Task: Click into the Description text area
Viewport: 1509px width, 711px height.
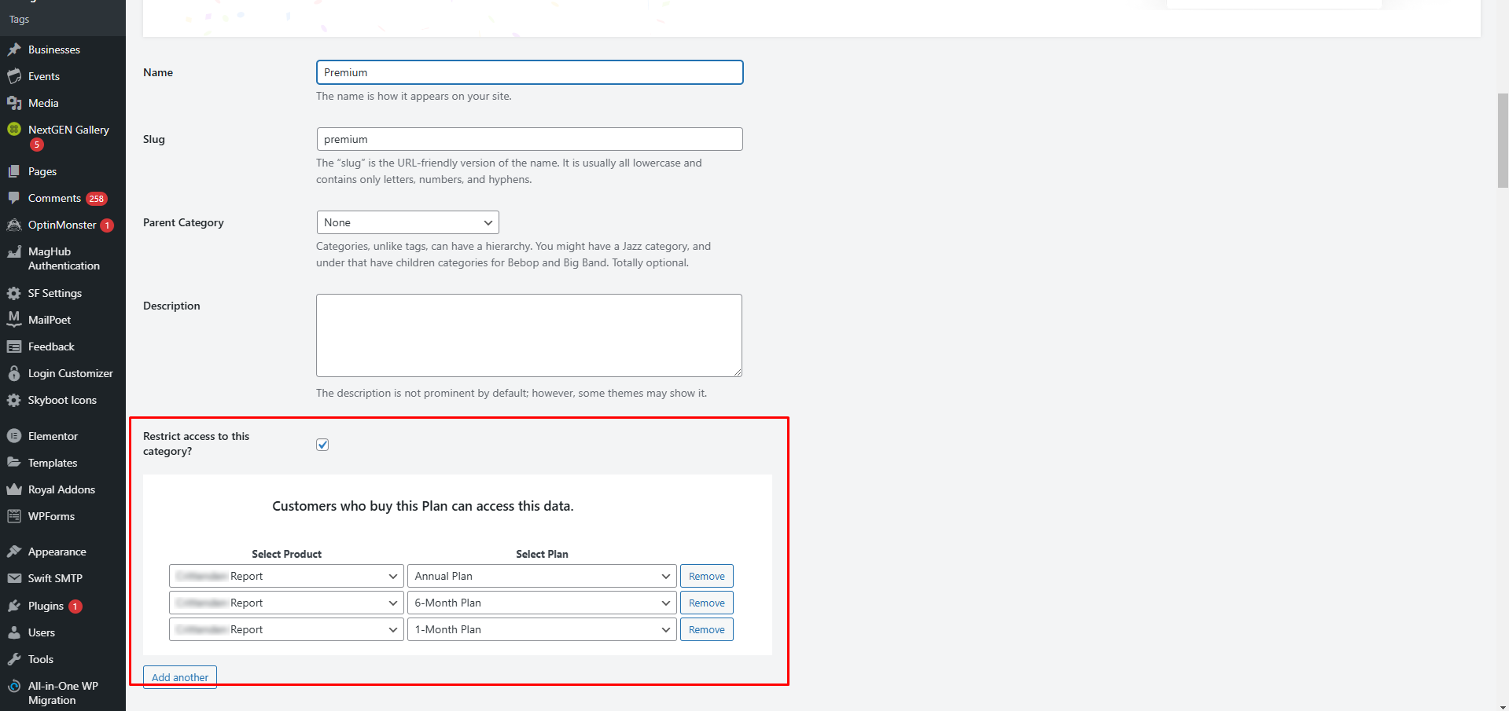Action: [x=528, y=335]
